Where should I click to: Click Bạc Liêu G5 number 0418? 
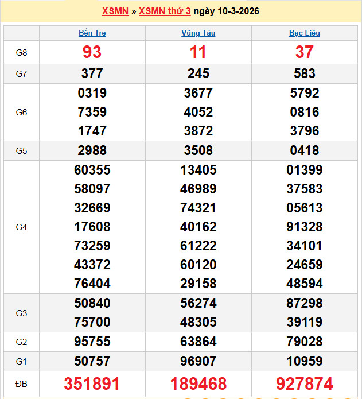[304, 151]
